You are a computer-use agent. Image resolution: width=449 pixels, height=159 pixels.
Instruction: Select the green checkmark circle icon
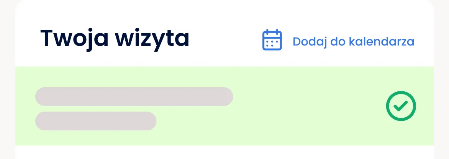tap(401, 106)
